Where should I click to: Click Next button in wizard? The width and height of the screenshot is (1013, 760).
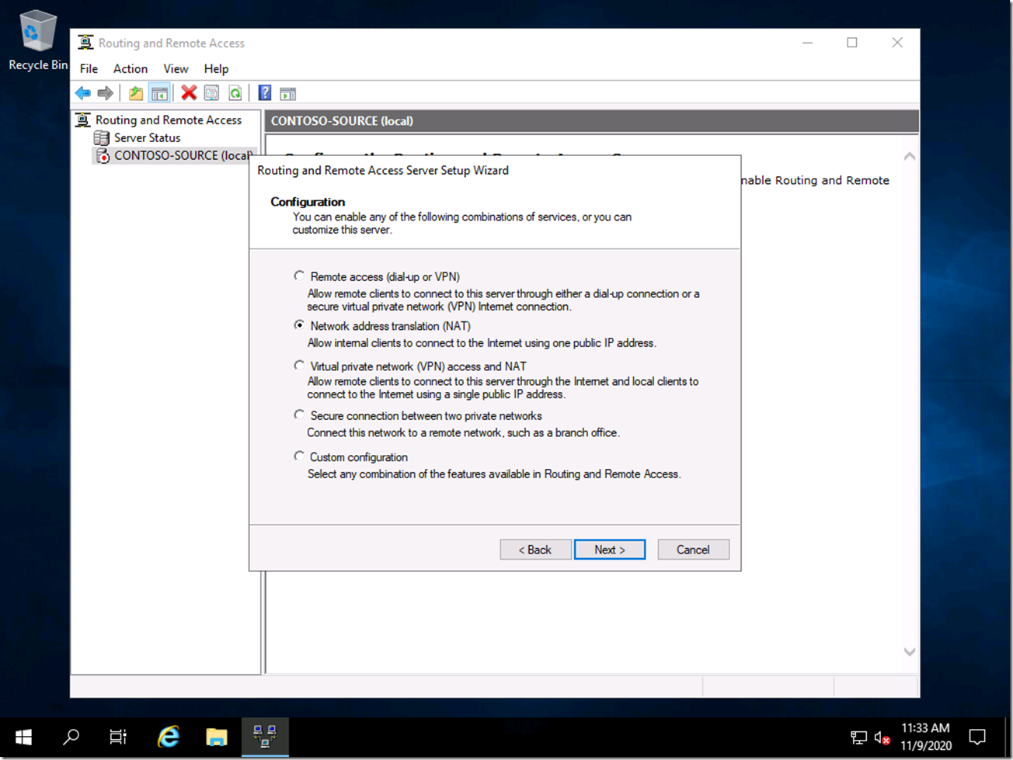(609, 550)
